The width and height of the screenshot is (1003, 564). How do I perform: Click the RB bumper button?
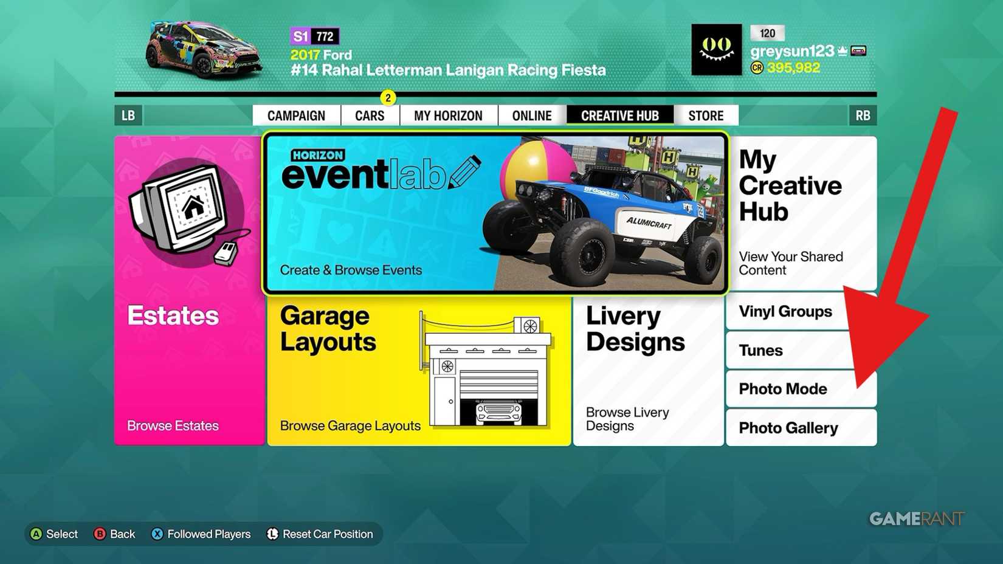coord(863,115)
